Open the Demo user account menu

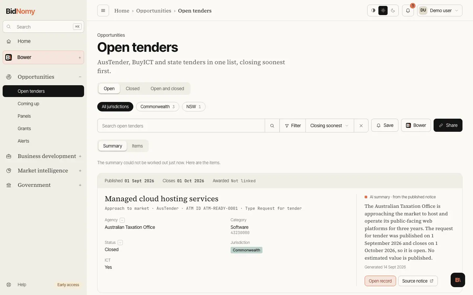tap(440, 10)
